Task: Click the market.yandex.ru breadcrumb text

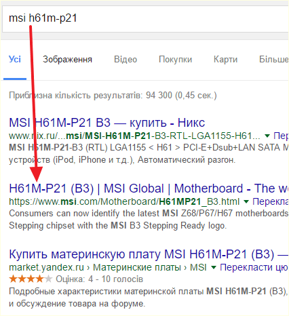Action: (x=108, y=267)
